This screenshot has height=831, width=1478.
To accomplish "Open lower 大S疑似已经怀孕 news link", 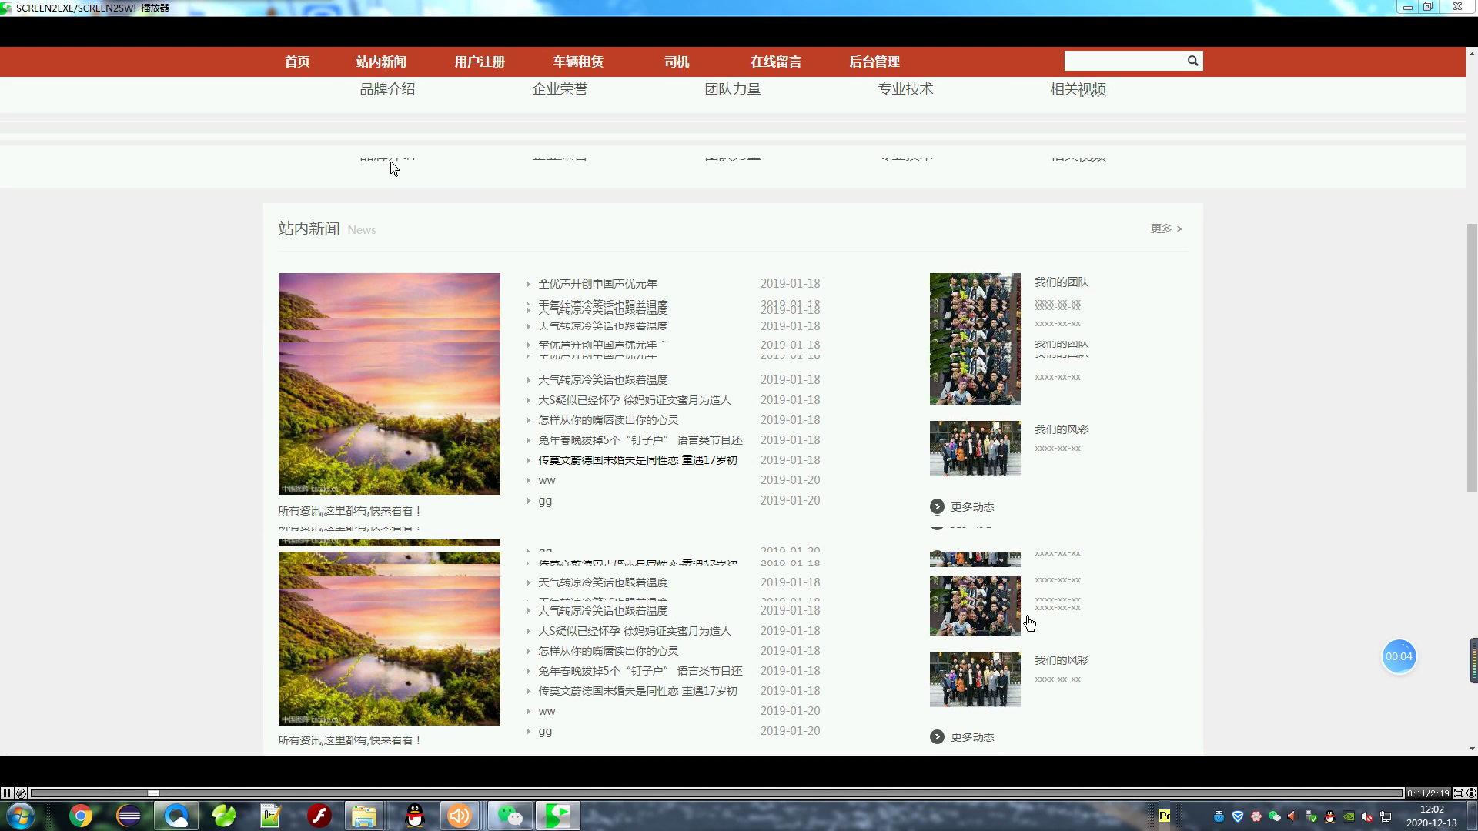I will coord(634,631).
